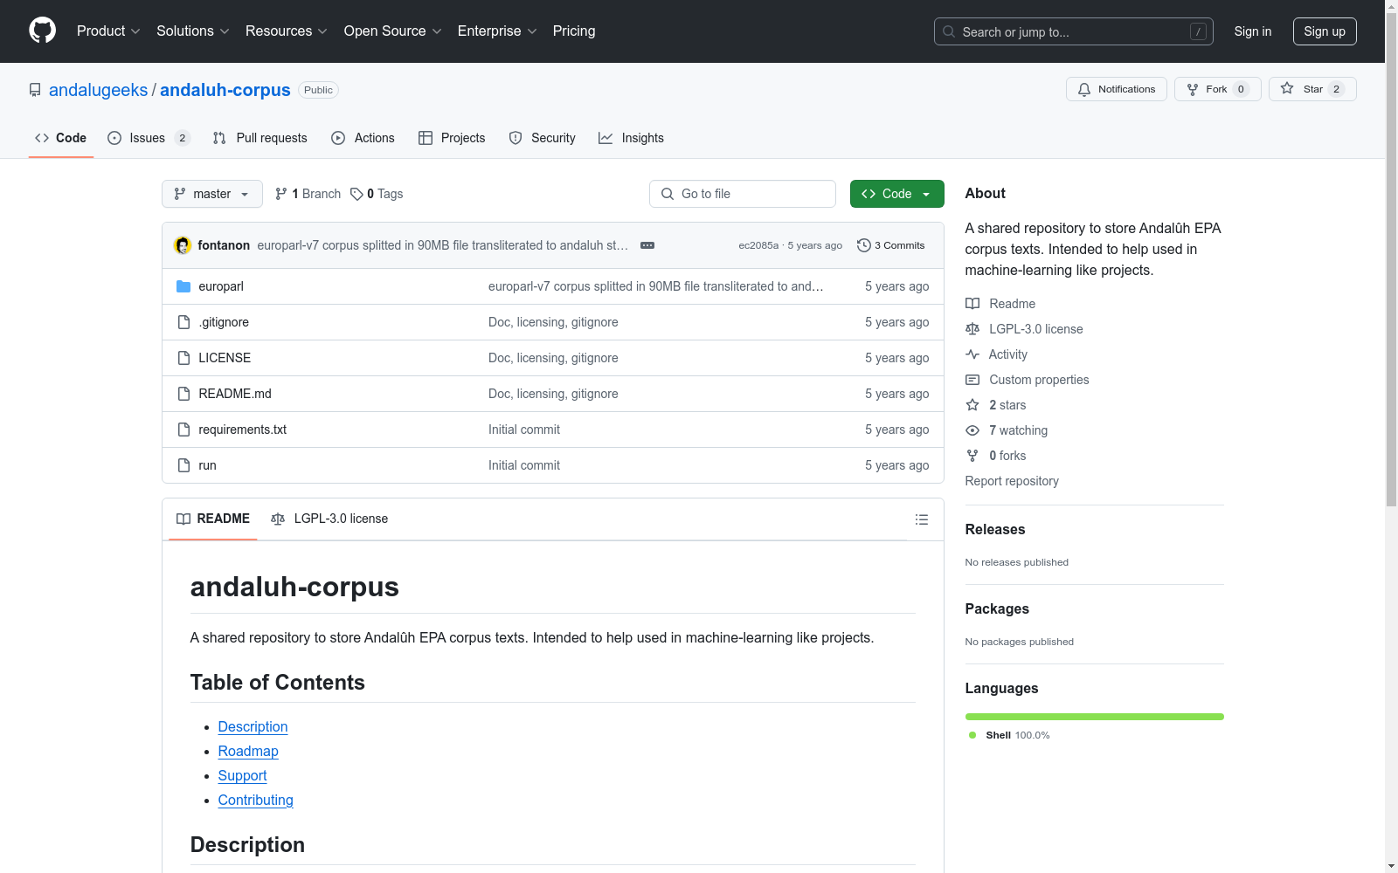View the 1 Branch link

pyautogui.click(x=308, y=194)
